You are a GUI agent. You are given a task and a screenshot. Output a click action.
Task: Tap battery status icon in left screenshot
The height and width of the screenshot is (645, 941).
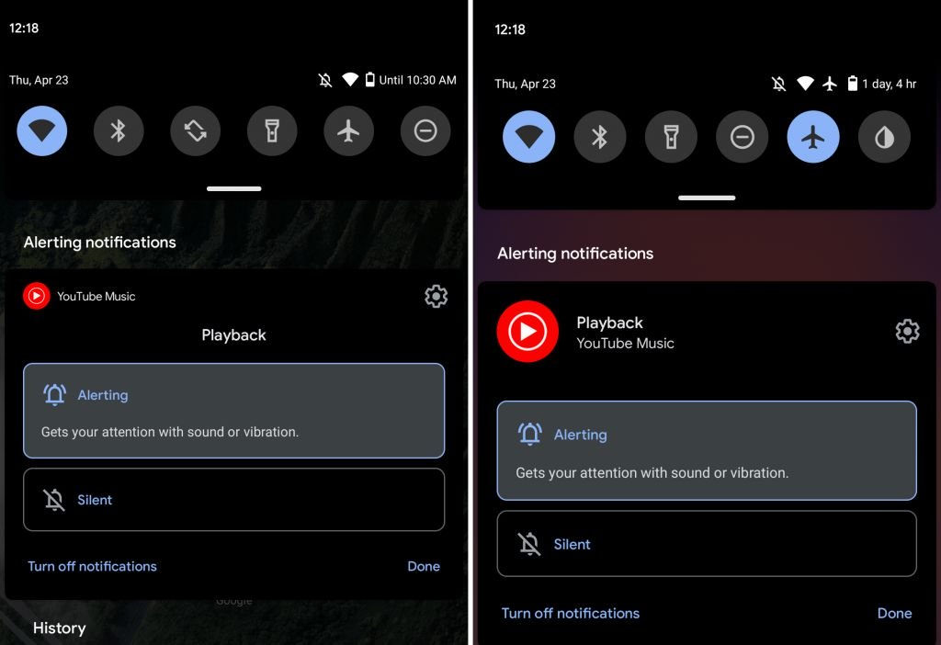[x=370, y=79]
